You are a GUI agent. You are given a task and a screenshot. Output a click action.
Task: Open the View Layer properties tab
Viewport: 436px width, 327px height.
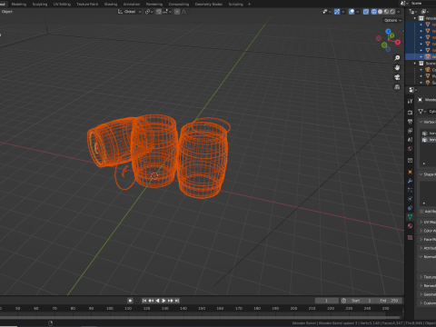tap(410, 131)
